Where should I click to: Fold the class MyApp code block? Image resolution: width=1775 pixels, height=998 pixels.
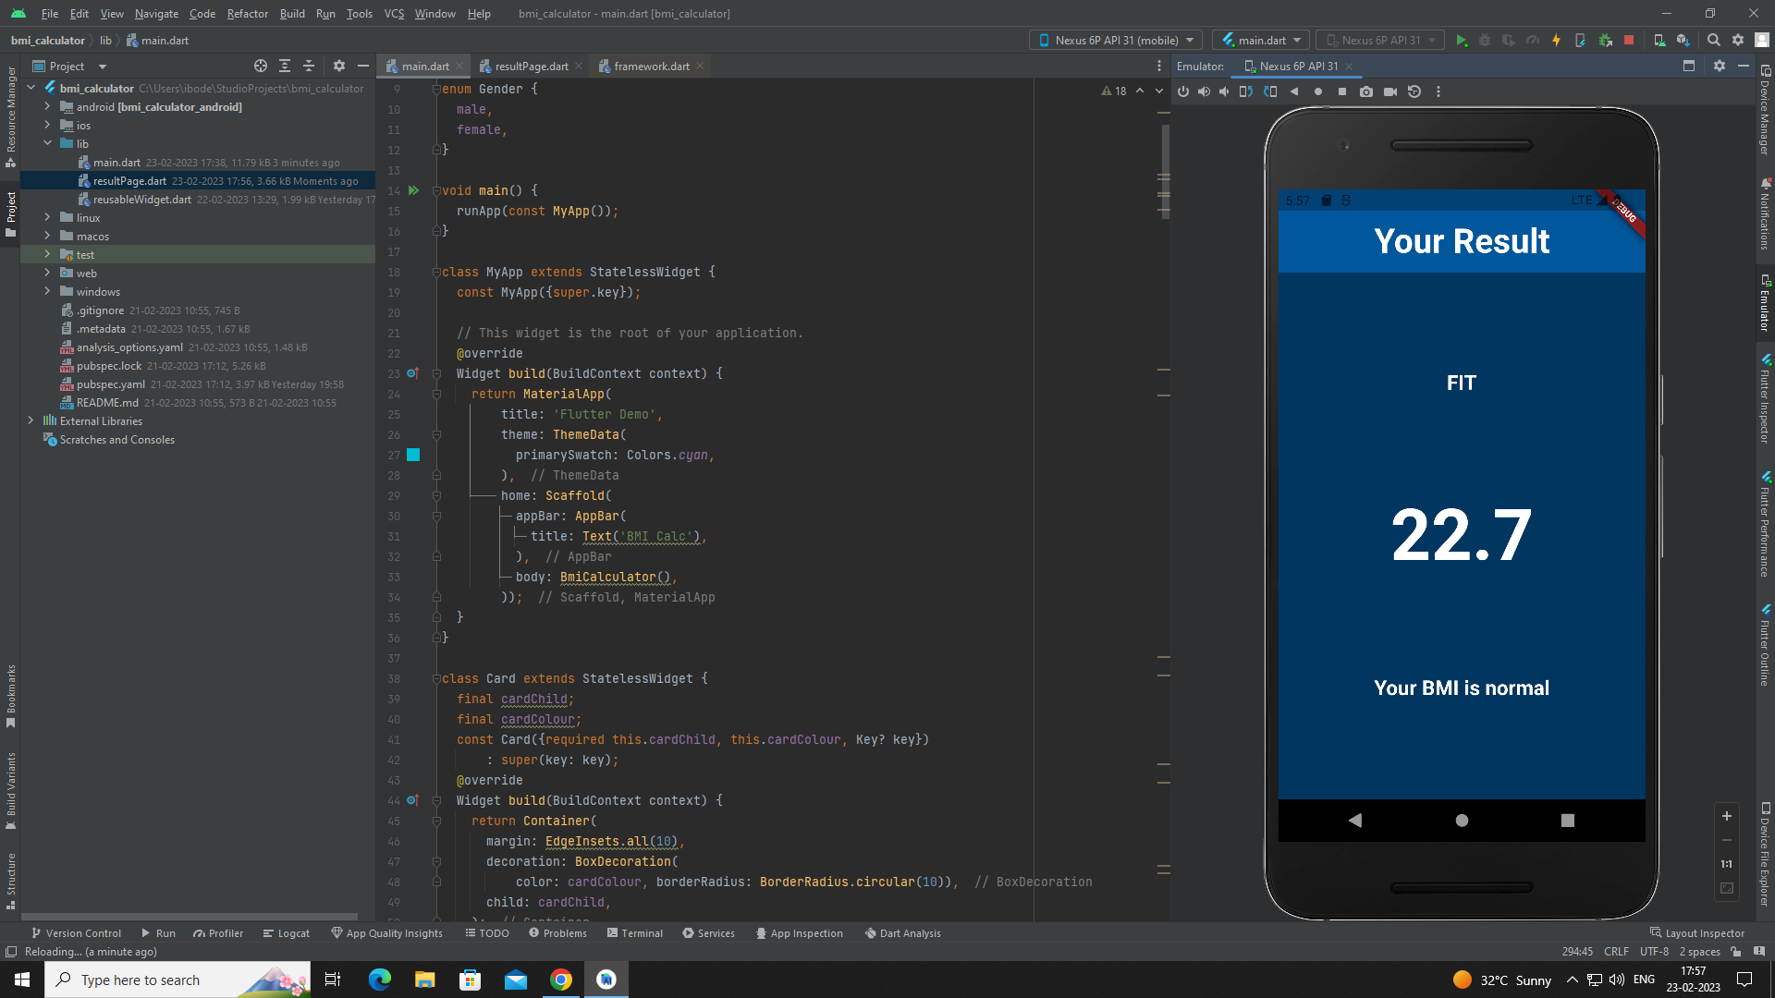click(436, 273)
